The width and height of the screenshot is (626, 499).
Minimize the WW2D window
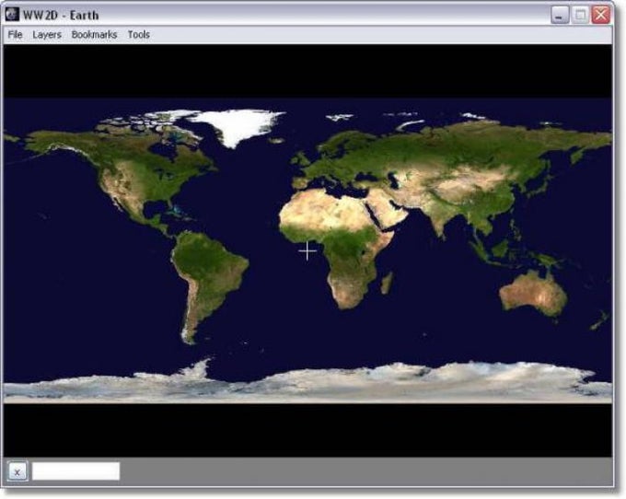pyautogui.click(x=560, y=16)
